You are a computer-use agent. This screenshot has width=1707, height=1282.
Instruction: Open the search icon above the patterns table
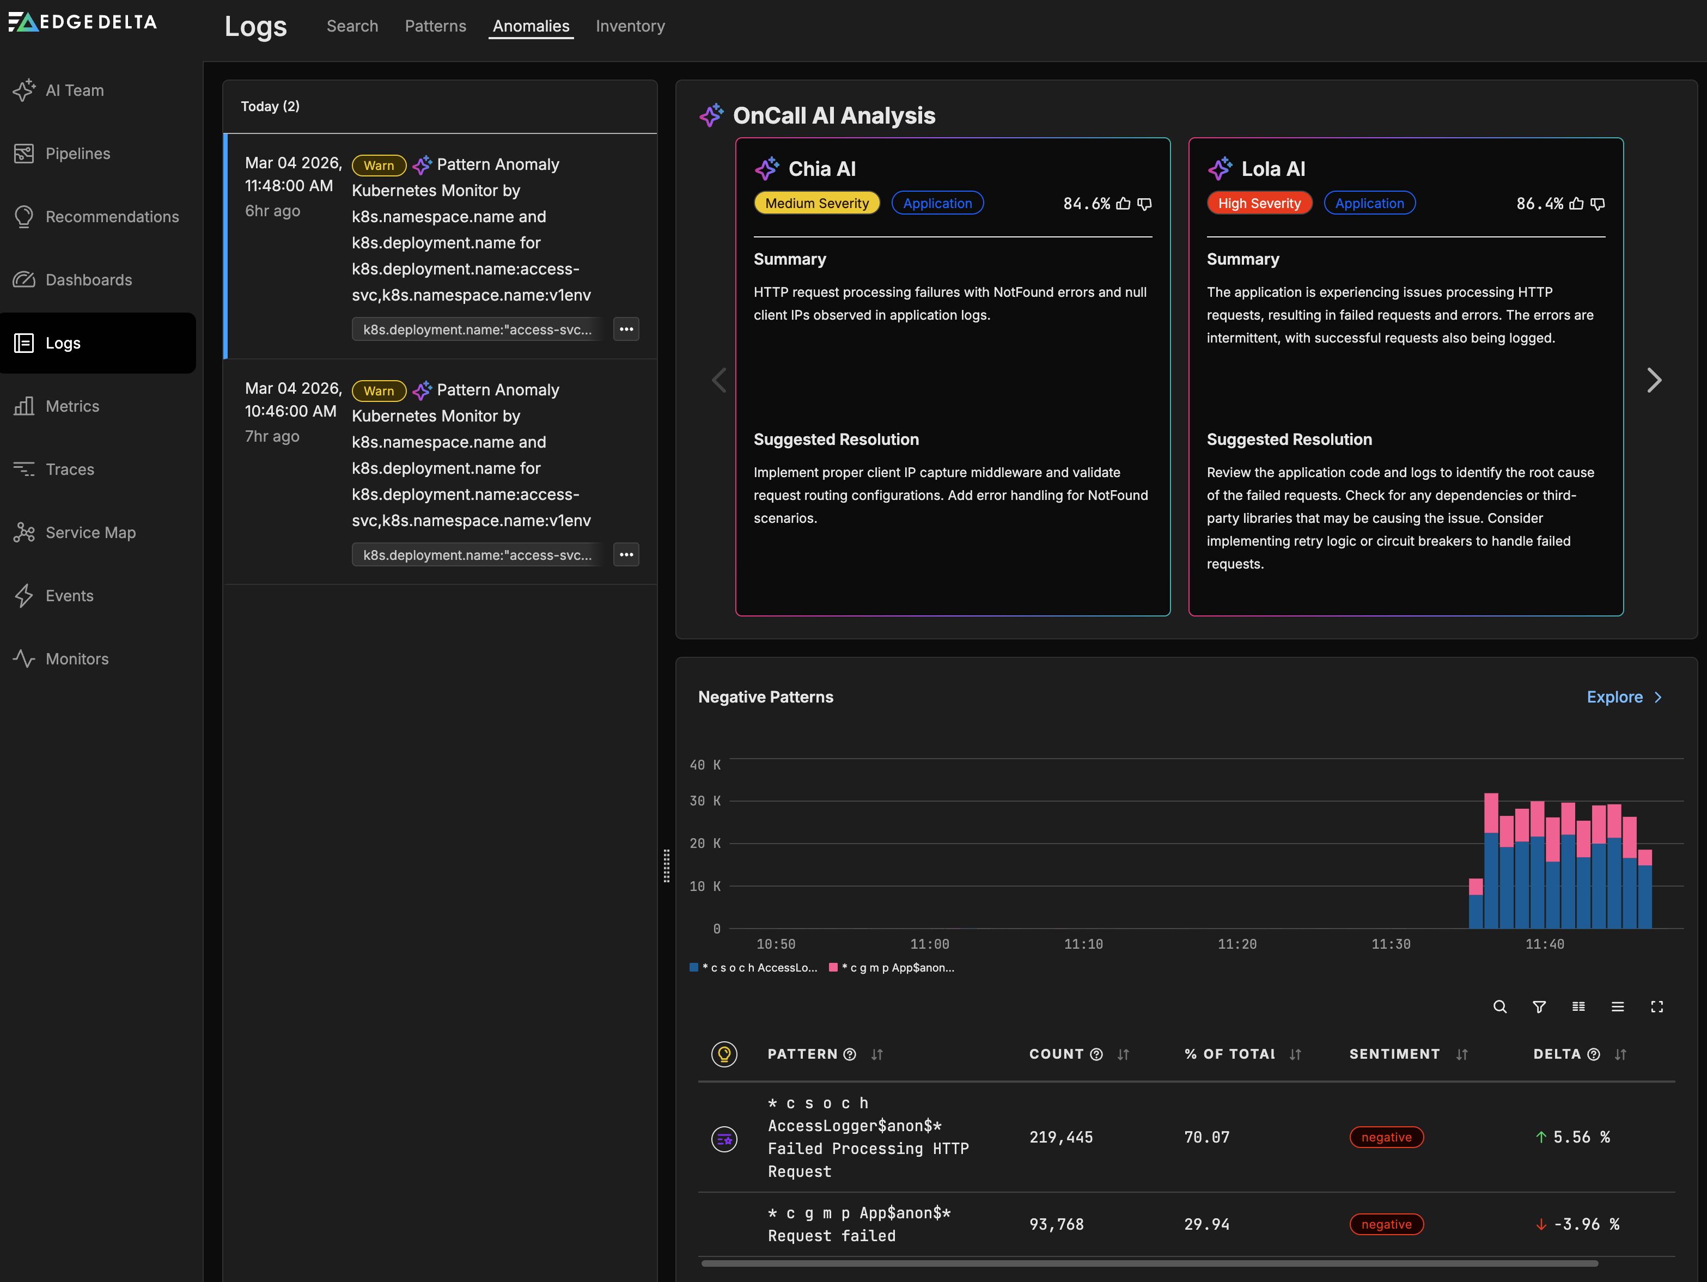click(x=1500, y=1006)
